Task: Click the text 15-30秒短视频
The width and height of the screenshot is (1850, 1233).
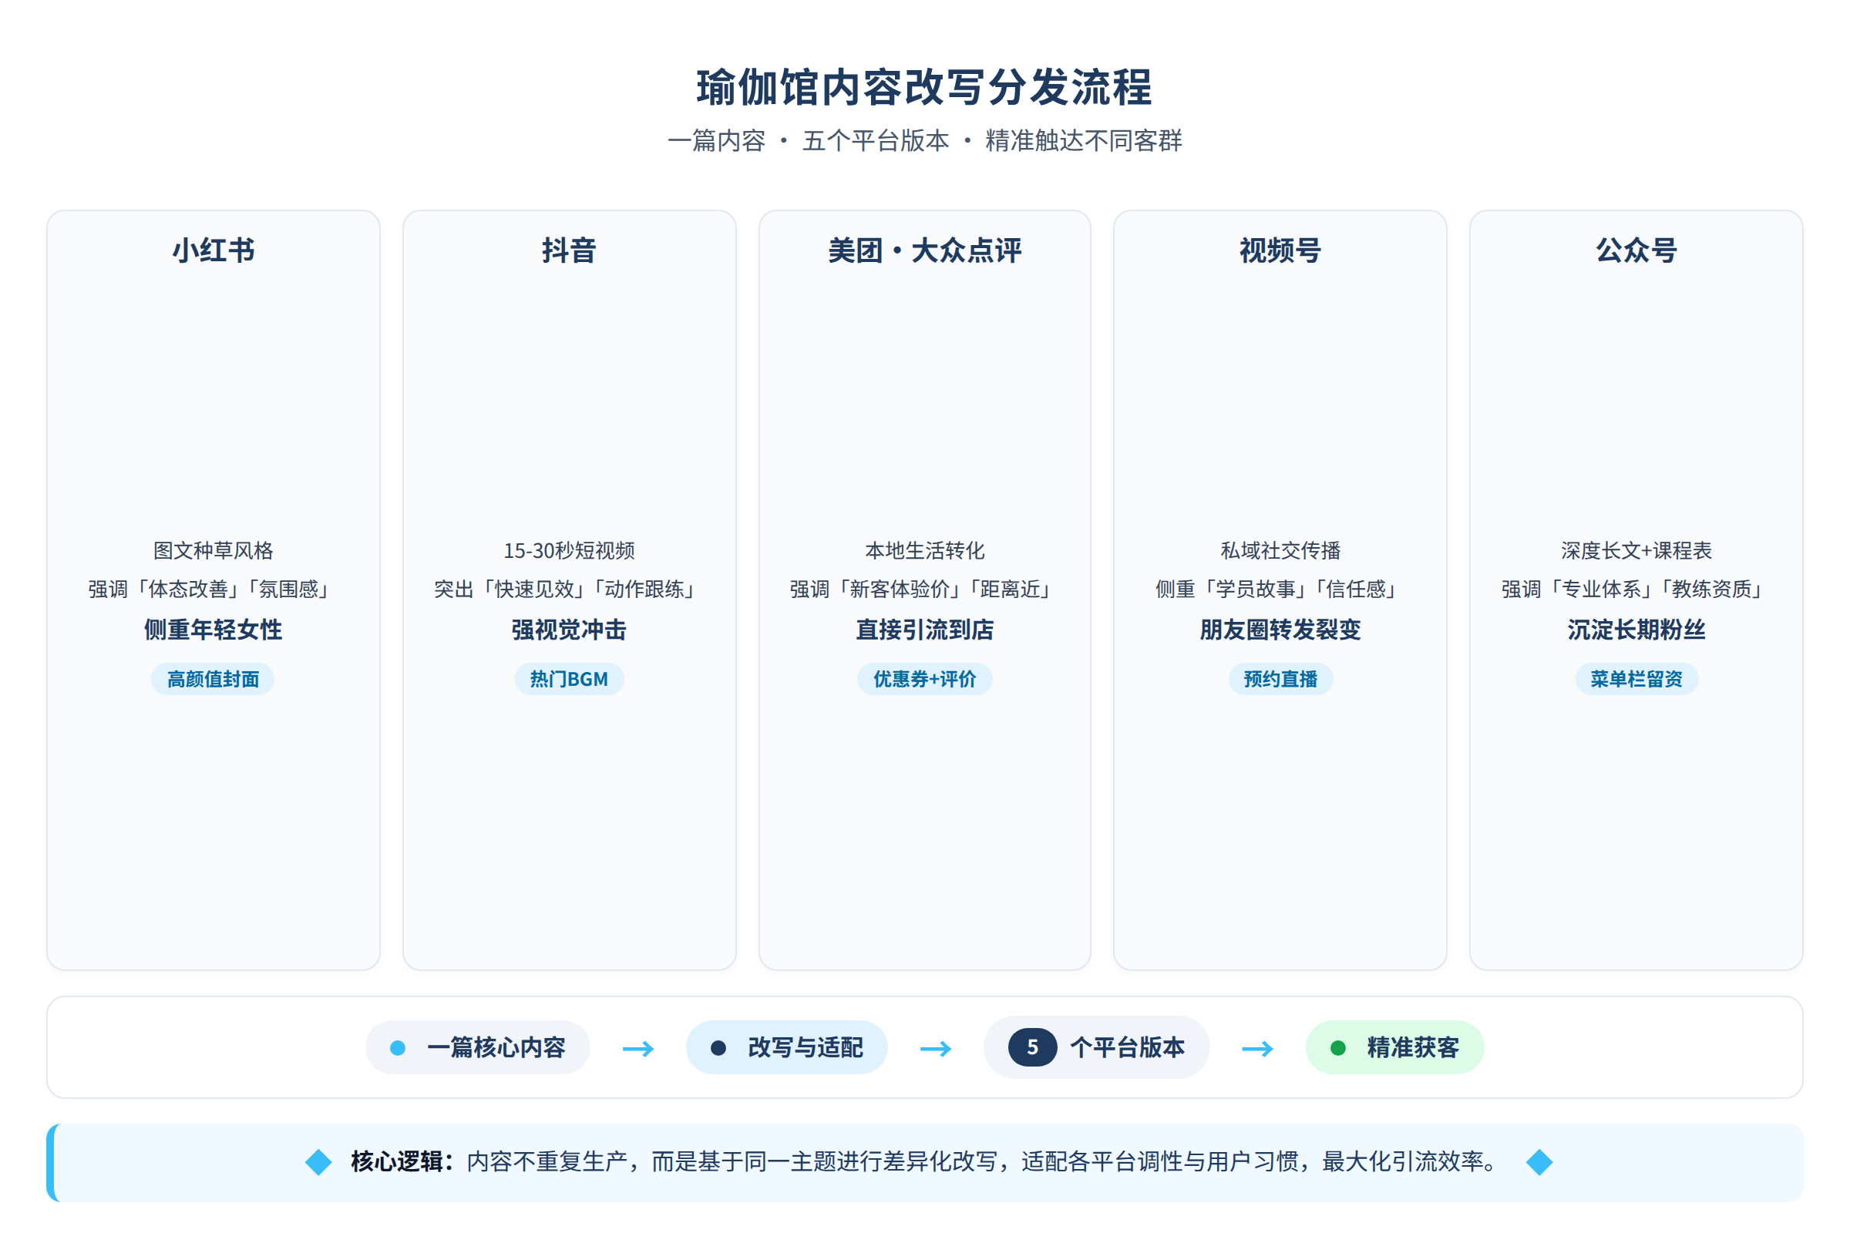Action: click(x=569, y=550)
